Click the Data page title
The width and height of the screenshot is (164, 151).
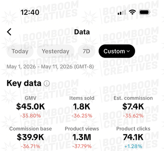pyautogui.click(x=82, y=32)
